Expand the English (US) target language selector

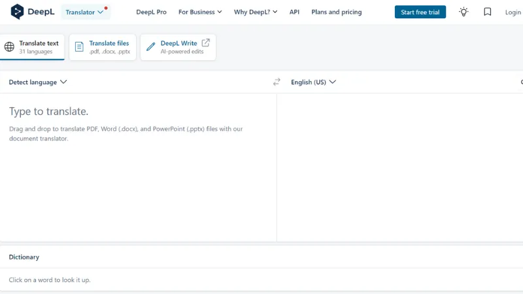coord(313,82)
